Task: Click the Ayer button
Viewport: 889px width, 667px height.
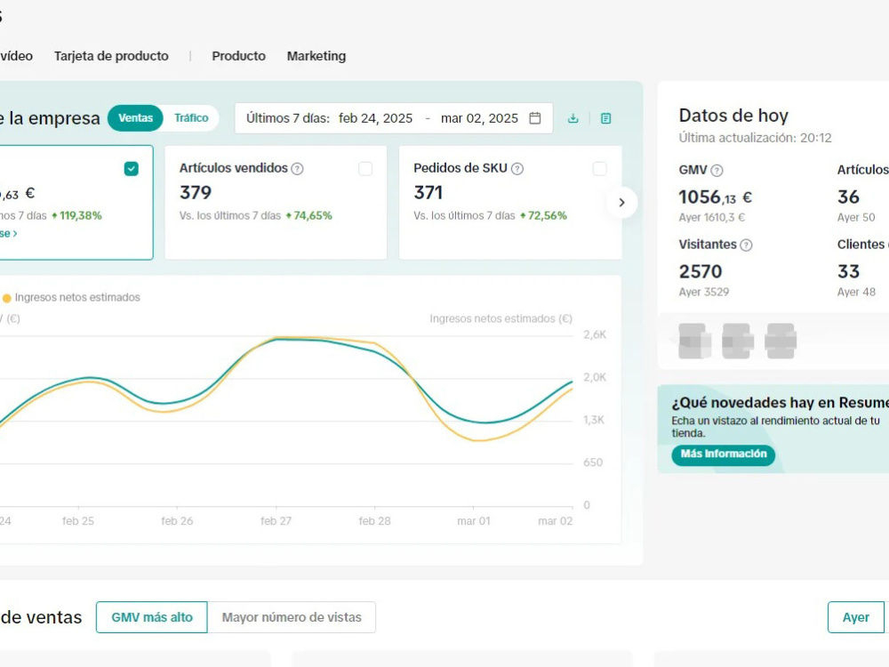Action: tap(855, 617)
